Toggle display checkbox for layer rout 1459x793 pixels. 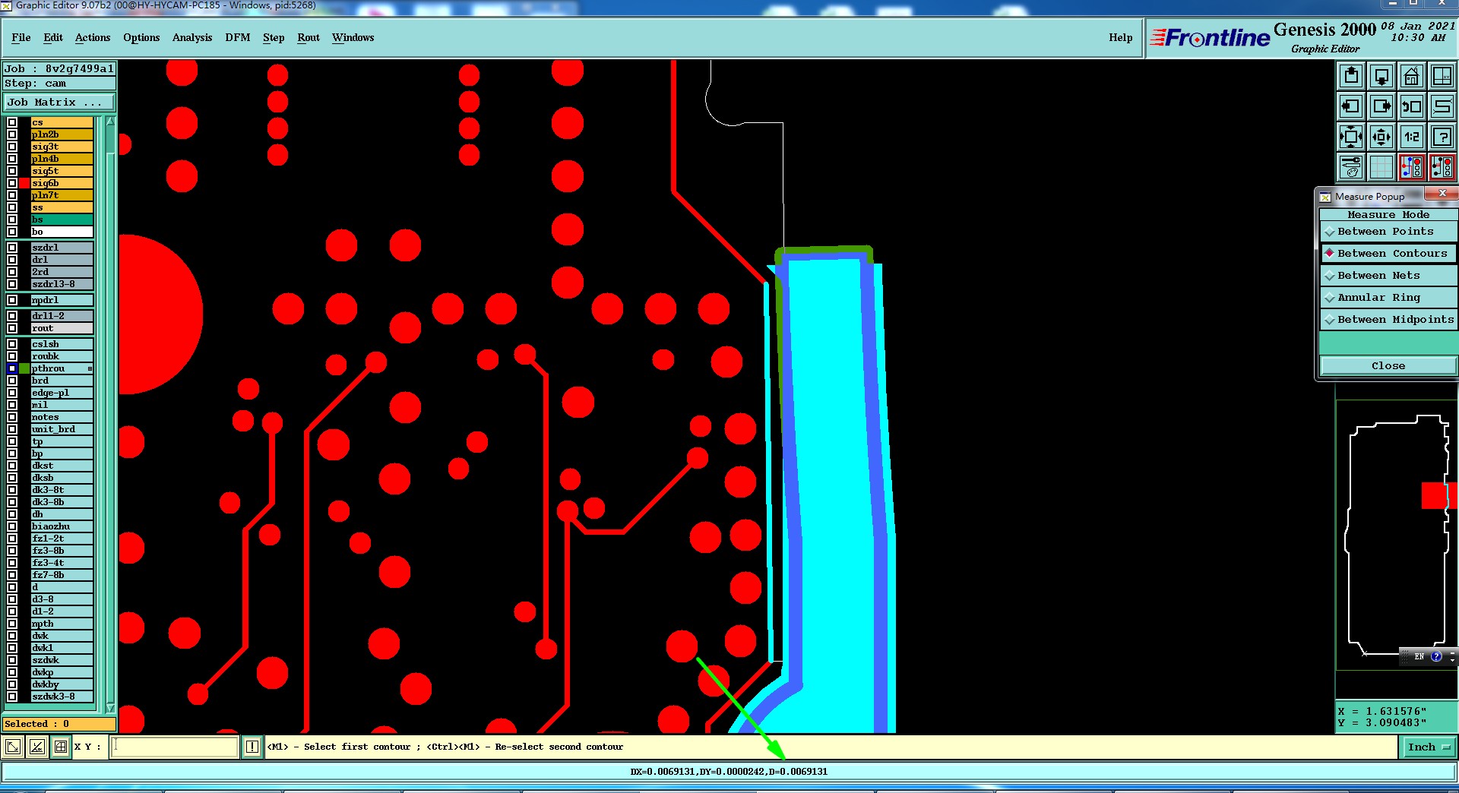click(x=12, y=328)
